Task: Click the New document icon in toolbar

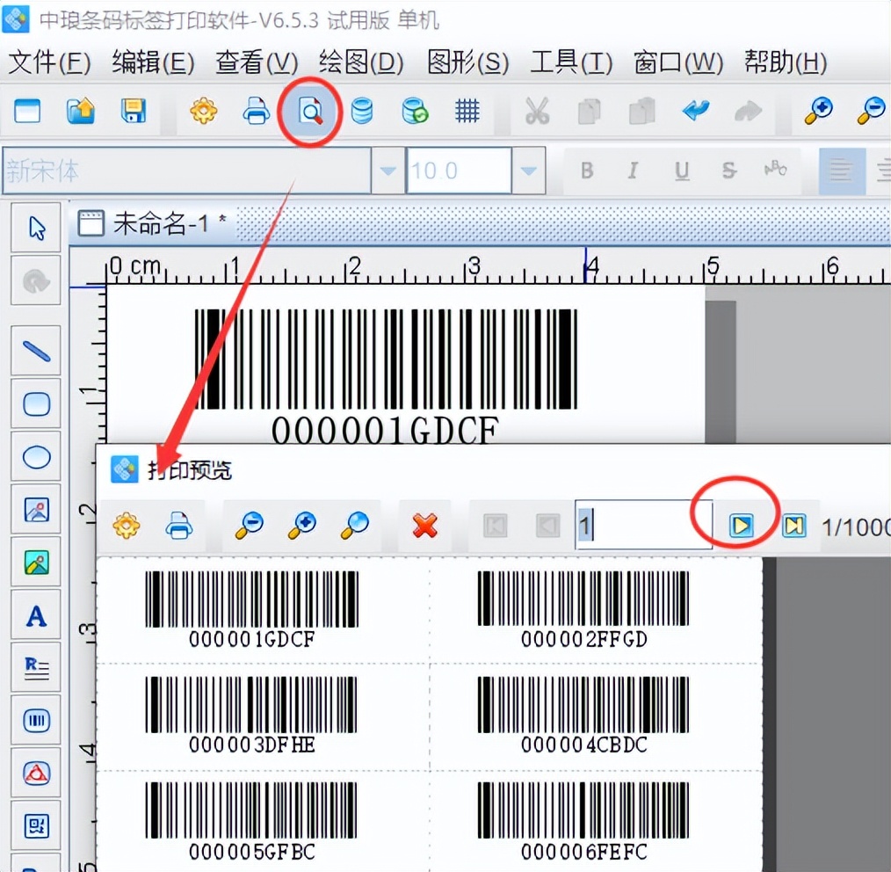Action: (27, 110)
